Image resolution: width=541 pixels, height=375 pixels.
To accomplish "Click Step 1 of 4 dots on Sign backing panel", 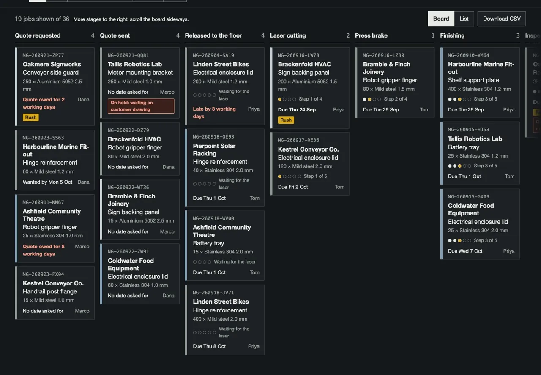I will pos(287,99).
